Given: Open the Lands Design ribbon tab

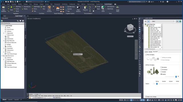Looking at the screenshot, I should click(x=108, y=4).
